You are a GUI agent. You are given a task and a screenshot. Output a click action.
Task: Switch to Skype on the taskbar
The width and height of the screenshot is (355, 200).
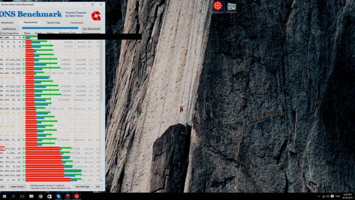point(58,196)
